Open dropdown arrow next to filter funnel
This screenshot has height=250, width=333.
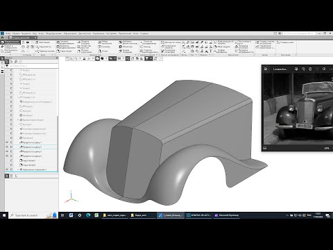pos(151,59)
